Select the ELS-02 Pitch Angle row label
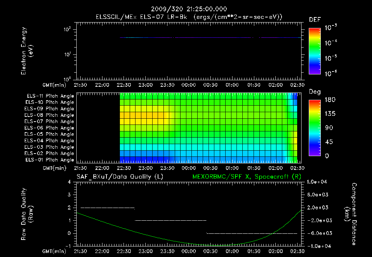This screenshot has width=372, height=257. [x=49, y=154]
